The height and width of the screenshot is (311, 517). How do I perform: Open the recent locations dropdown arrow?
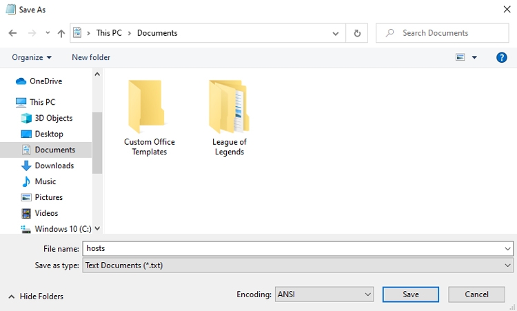48,32
